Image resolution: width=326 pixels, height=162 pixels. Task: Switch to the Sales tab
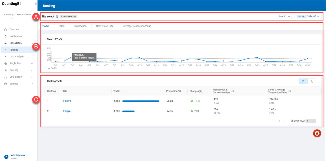(x=61, y=26)
